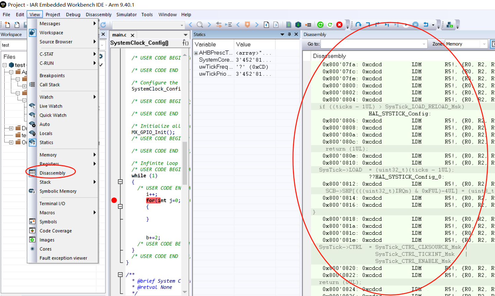Switch to the main.c editor tab
This screenshot has width=495, height=296.
click(119, 35)
